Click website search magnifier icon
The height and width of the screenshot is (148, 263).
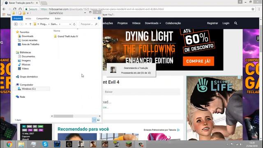[x=235, y=23]
